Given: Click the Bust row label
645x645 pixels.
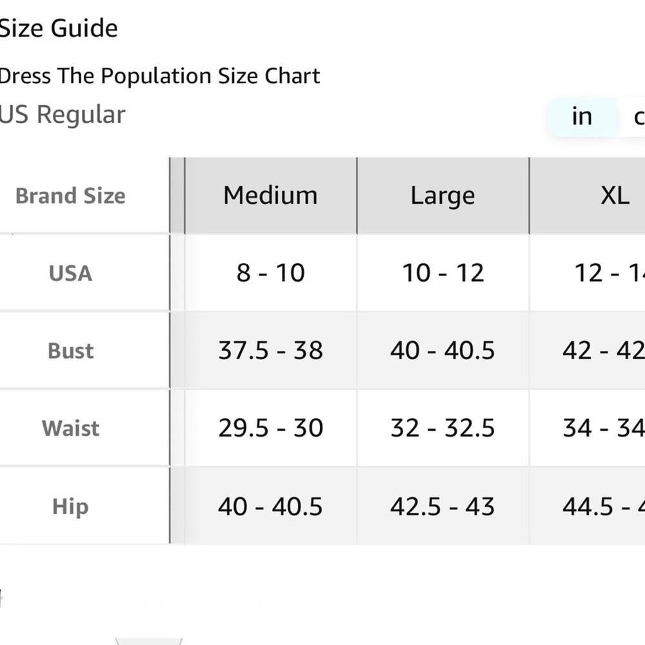Looking at the screenshot, I should point(71,351).
